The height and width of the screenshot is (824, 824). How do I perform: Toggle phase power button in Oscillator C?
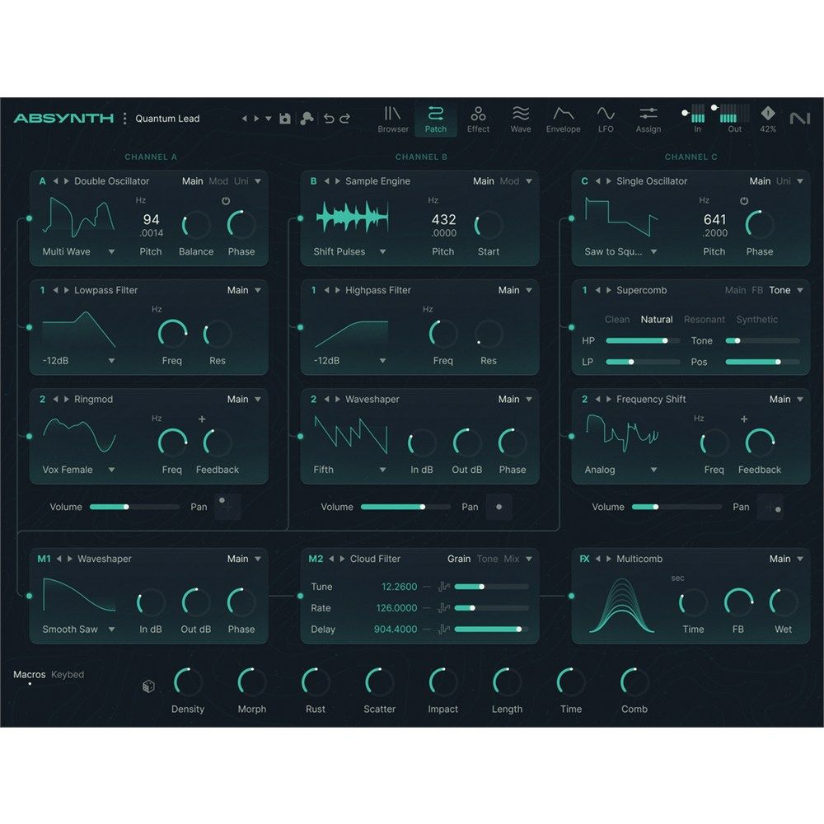click(744, 201)
